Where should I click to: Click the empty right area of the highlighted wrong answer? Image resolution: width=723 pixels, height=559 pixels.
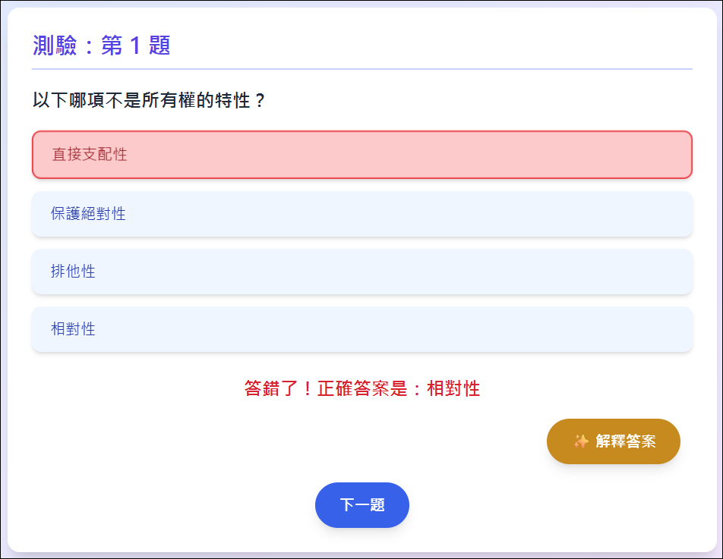507,155
